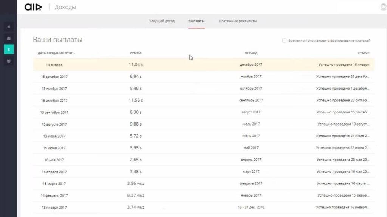Image resolution: width=387 pixels, height=217 pixels.
Task: Click the 11,55 $ amount for сентябрь 2017
Action: pyautogui.click(x=136, y=100)
